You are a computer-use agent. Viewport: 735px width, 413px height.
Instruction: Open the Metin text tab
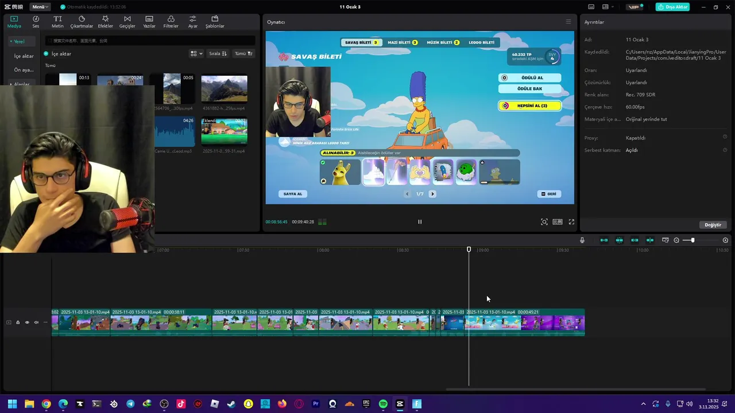tap(57, 22)
